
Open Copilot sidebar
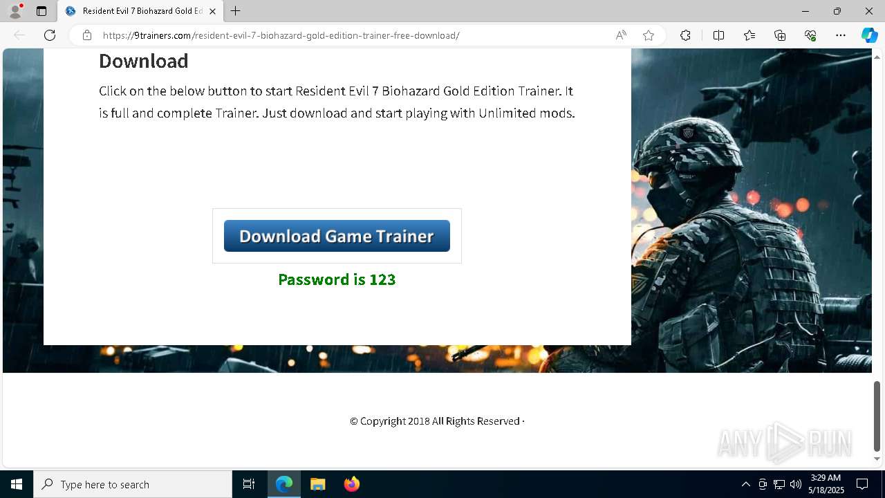[x=869, y=35]
